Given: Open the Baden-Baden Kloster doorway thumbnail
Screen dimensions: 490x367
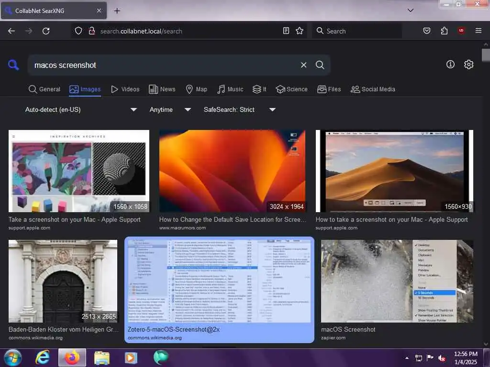Looking at the screenshot, I should (63, 281).
